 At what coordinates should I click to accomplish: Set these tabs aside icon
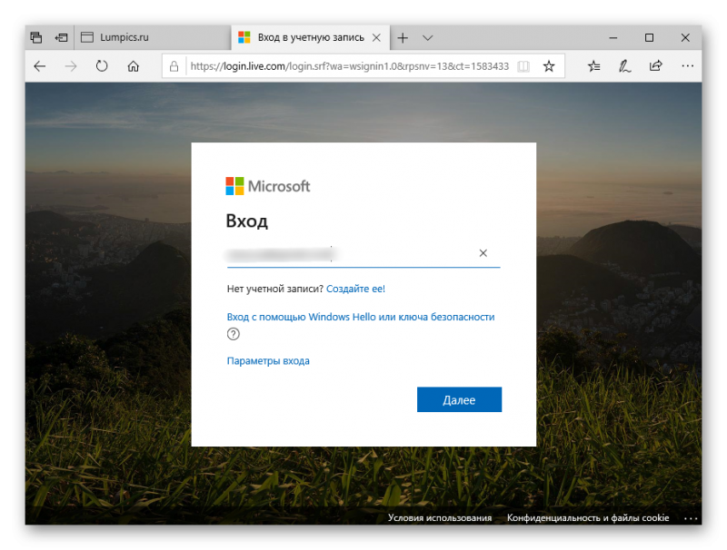point(62,37)
